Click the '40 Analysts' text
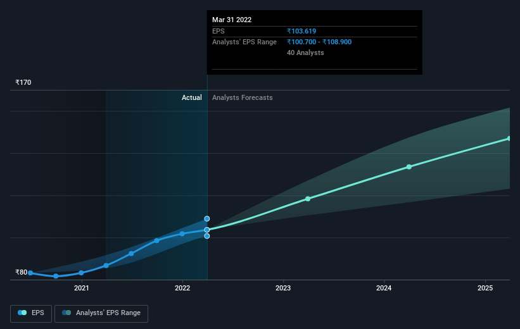The image size is (520, 329). [x=305, y=53]
